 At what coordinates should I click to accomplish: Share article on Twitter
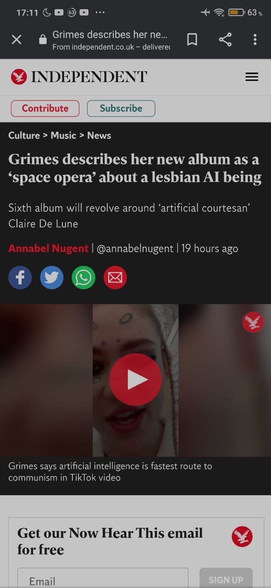coord(52,277)
